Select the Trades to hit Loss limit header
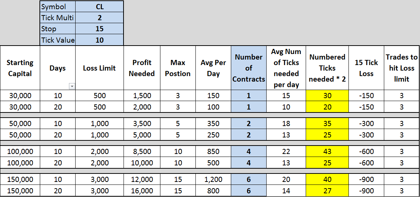 (x=402, y=68)
